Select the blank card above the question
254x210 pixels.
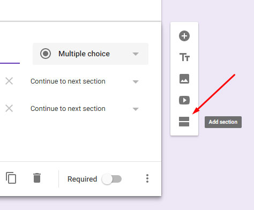coord(80,11)
